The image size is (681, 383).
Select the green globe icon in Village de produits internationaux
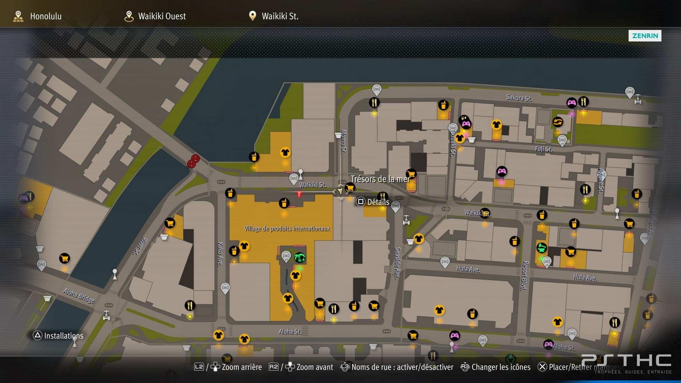(300, 257)
